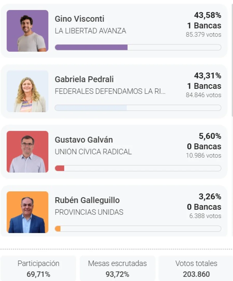Select the Gustavo Galván name text
This screenshot has width=233, height=281.
tap(84, 140)
